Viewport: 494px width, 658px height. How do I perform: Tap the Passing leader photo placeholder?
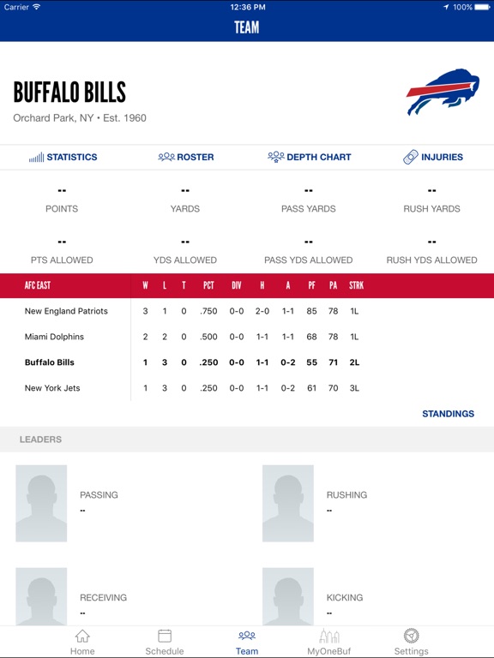(x=41, y=503)
